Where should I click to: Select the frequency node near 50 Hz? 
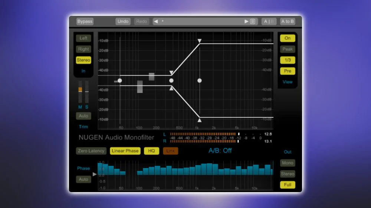[x=119, y=80]
